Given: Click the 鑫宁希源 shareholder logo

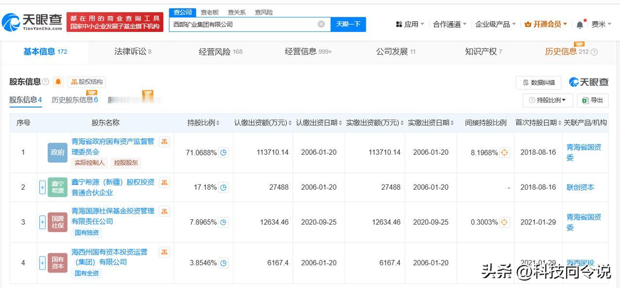Looking at the screenshot, I should tap(57, 187).
